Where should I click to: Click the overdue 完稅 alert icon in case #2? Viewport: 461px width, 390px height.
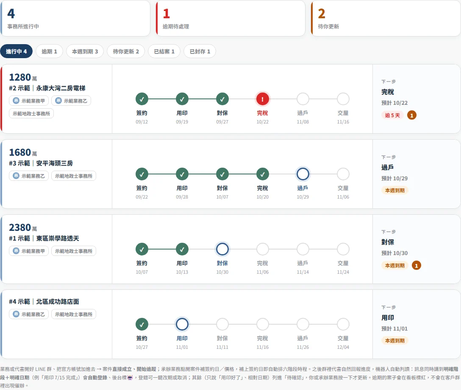[x=263, y=99]
